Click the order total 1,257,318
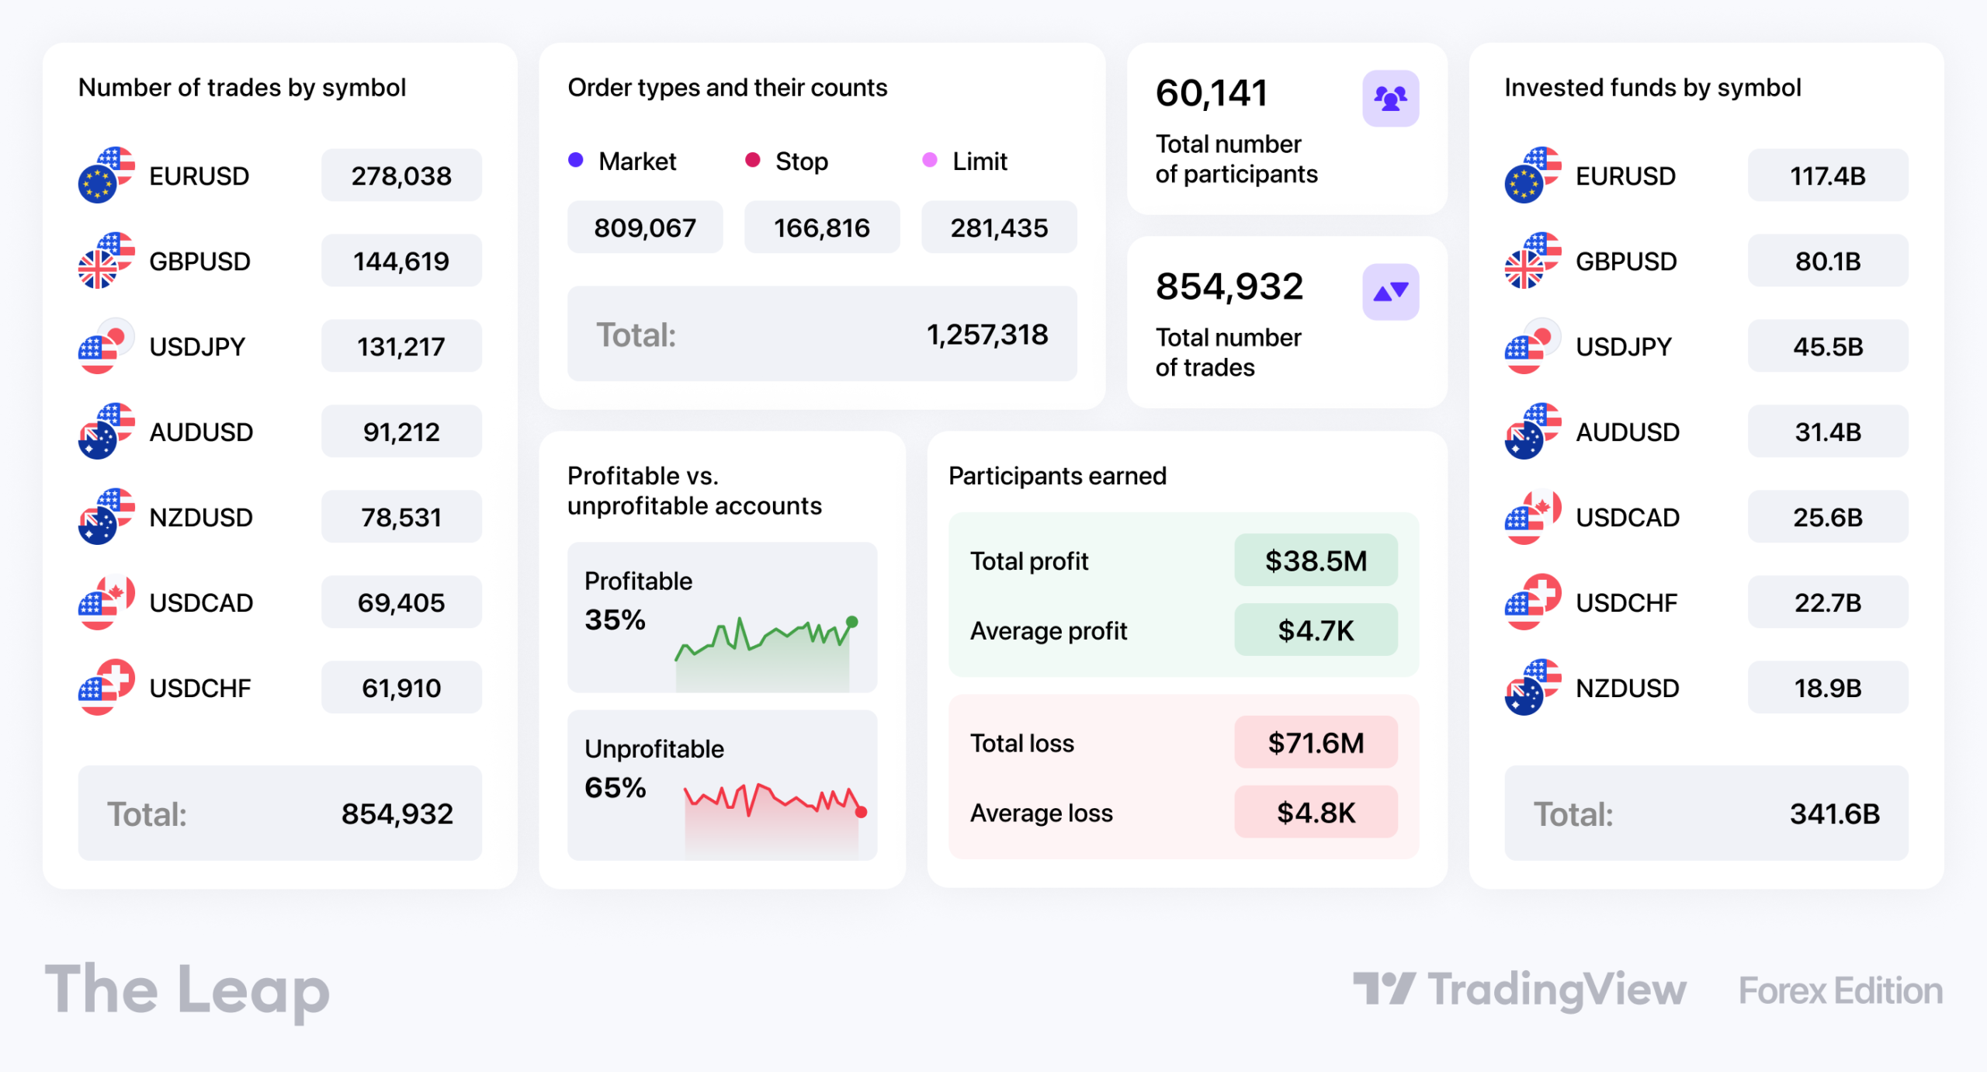 [x=987, y=335]
